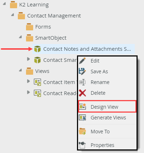This screenshot has height=153, width=144.
Task: Expand the Contact Read view node
Action: (29, 92)
